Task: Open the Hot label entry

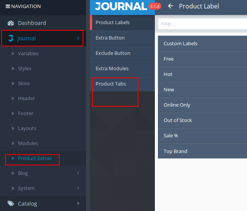Action: tap(202, 74)
